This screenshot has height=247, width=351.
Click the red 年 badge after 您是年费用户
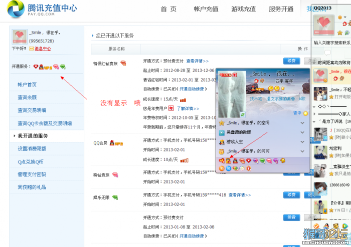click(171, 108)
